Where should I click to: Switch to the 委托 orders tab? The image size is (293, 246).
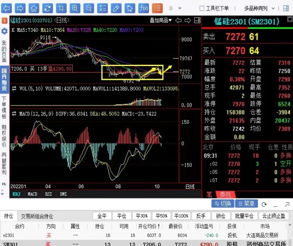coord(225,195)
